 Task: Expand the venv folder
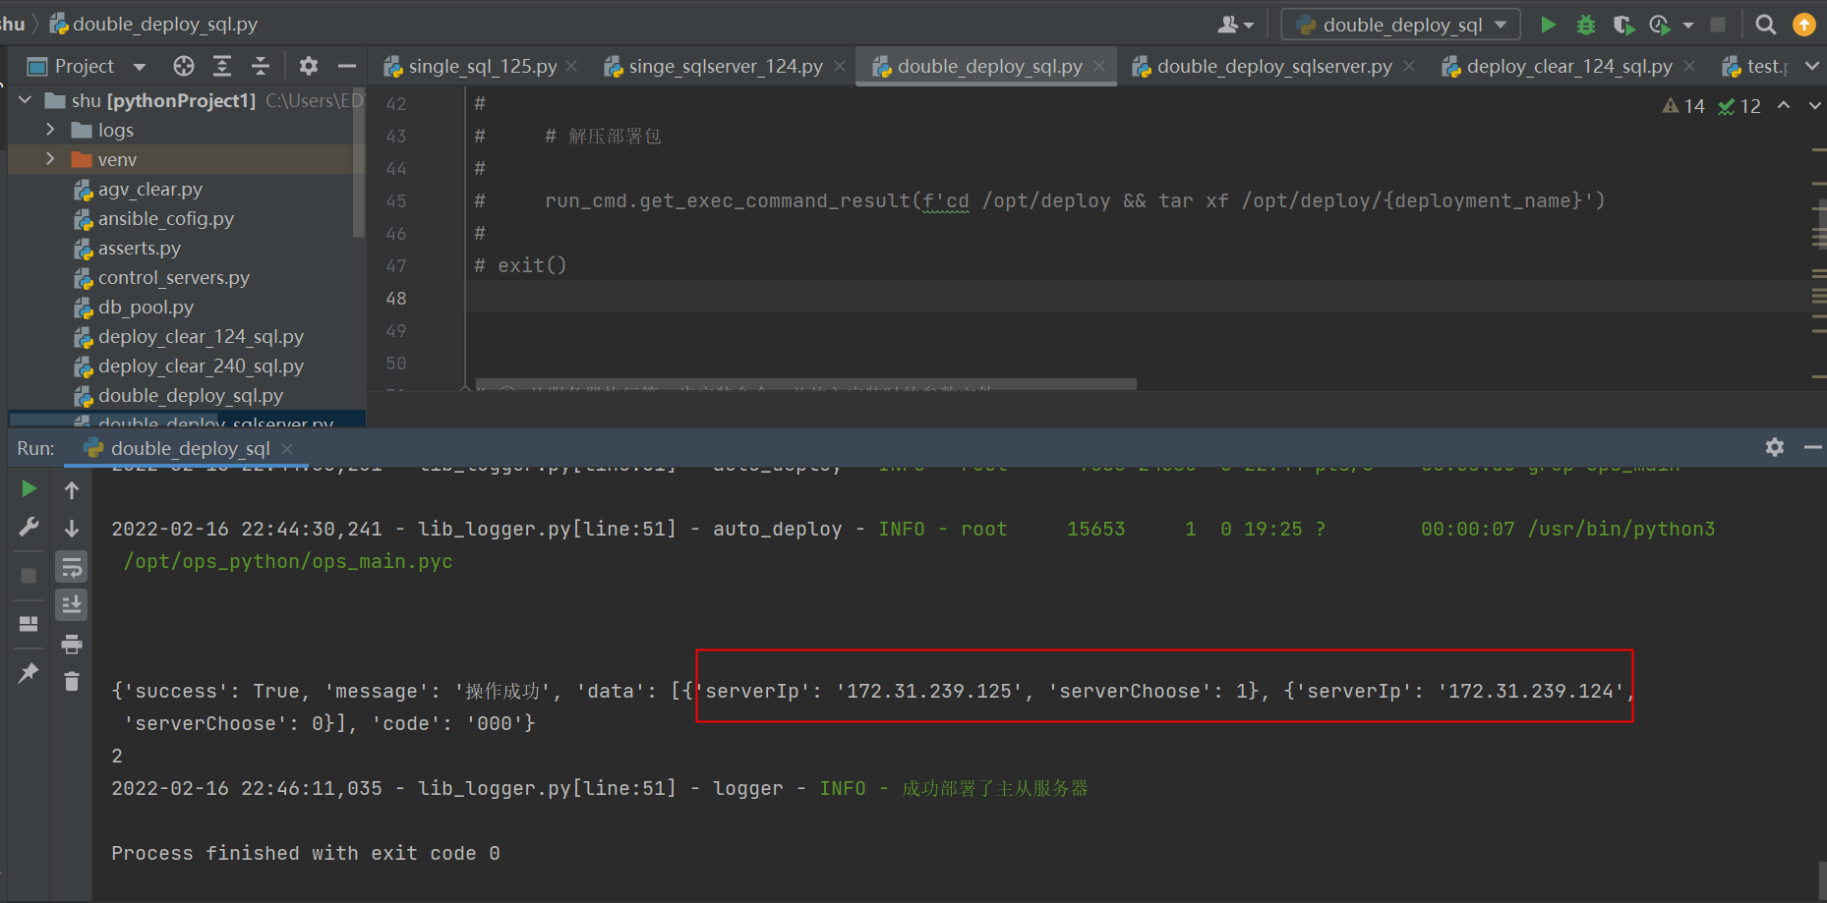coord(50,159)
